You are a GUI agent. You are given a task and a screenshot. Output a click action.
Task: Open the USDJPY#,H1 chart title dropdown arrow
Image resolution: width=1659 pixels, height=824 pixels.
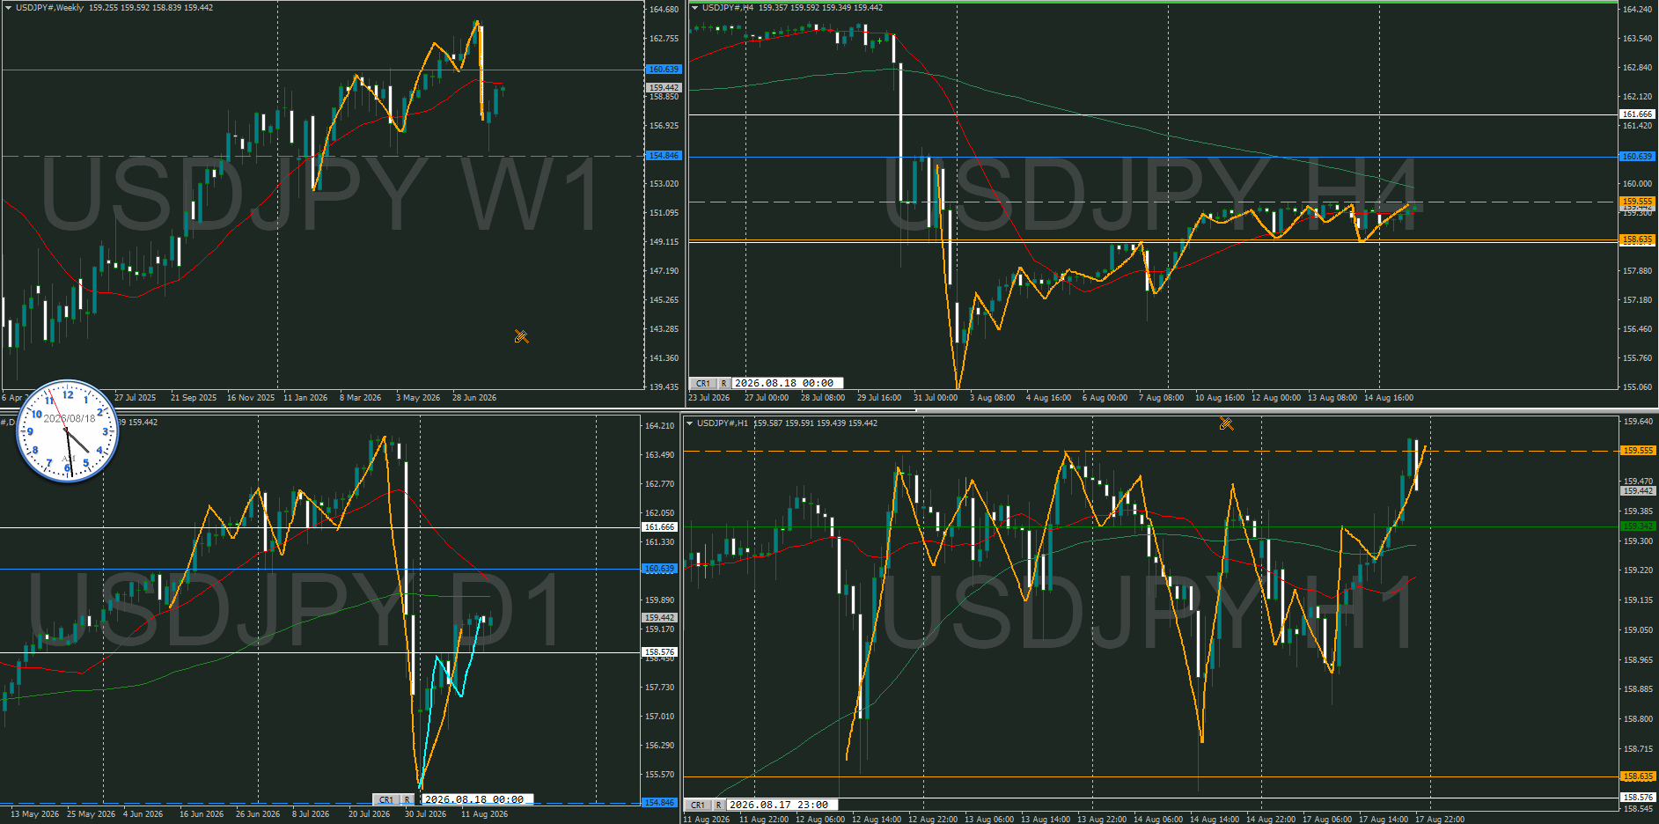689,423
